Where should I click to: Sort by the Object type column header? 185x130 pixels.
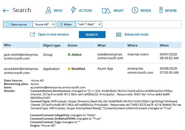coord(53,45)
